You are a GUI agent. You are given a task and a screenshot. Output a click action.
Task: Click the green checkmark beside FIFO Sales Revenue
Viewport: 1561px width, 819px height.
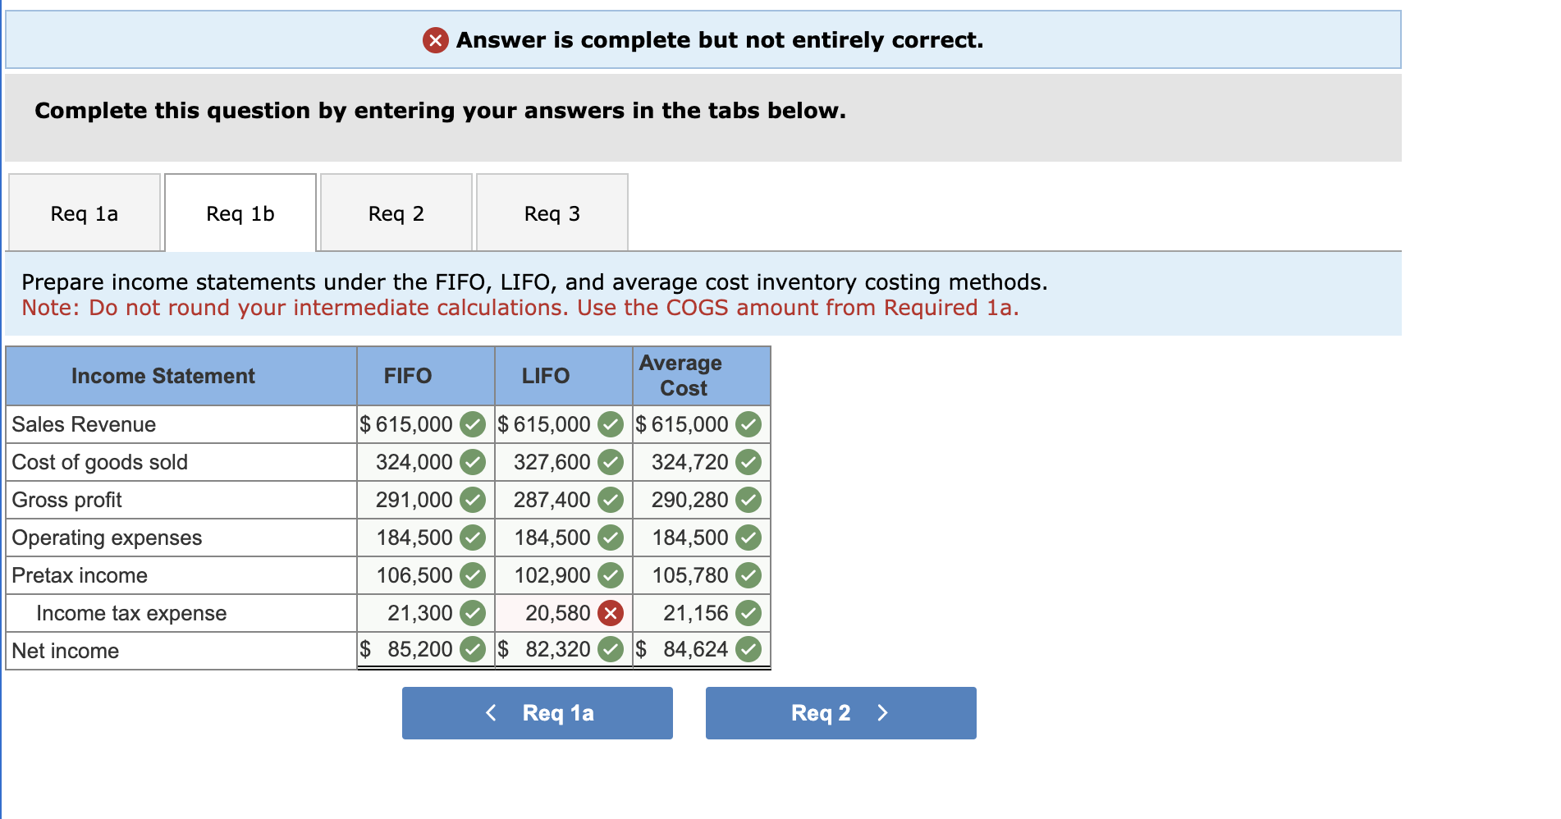coord(472,424)
